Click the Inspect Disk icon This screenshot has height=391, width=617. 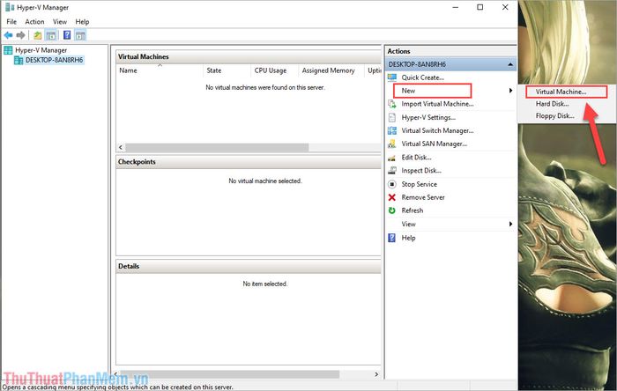point(392,171)
